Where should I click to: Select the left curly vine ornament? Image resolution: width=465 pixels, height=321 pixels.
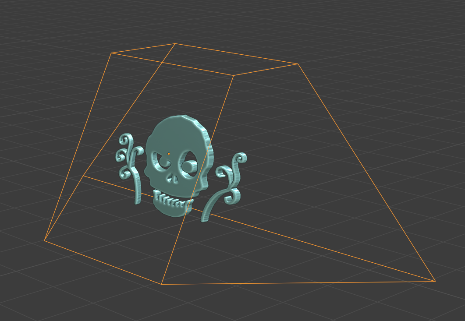[130, 168]
